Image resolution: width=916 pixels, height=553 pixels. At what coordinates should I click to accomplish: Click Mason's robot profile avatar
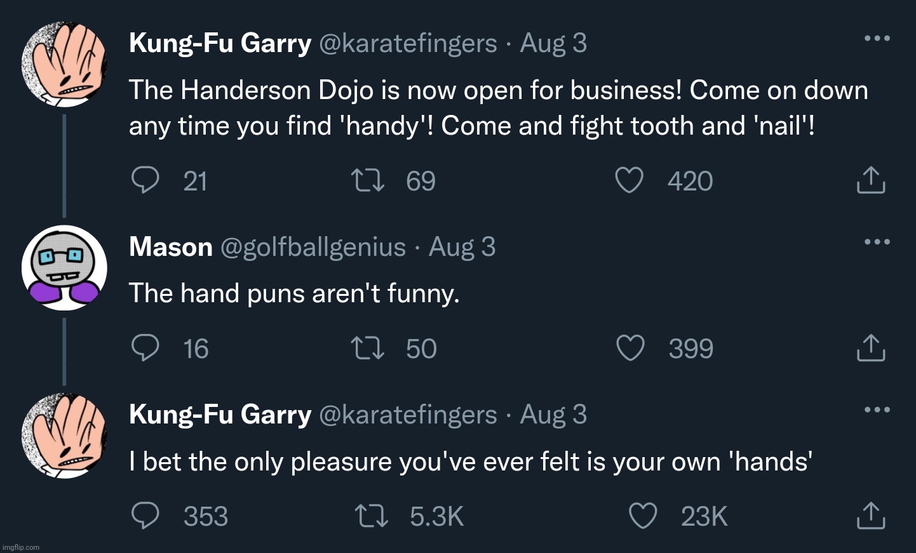tap(64, 267)
